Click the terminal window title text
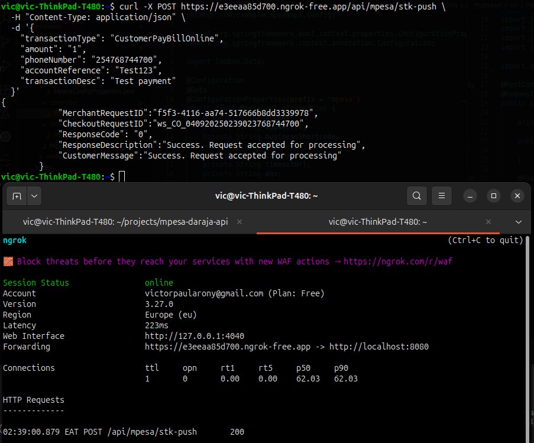The width and height of the screenshot is (534, 443). 266,196
